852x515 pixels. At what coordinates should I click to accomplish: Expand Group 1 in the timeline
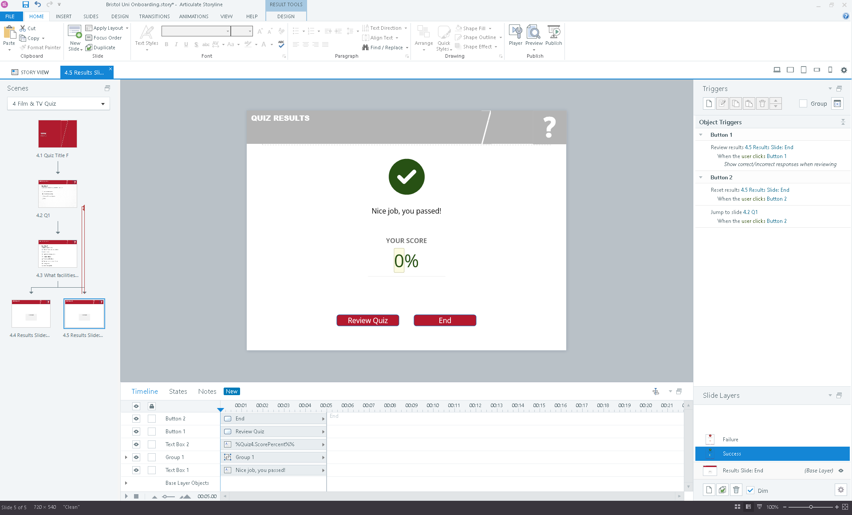[x=126, y=457]
